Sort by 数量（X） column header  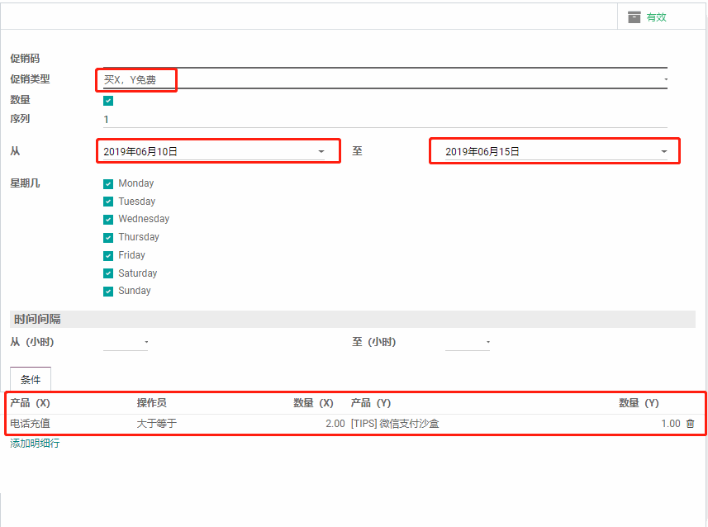(x=313, y=403)
